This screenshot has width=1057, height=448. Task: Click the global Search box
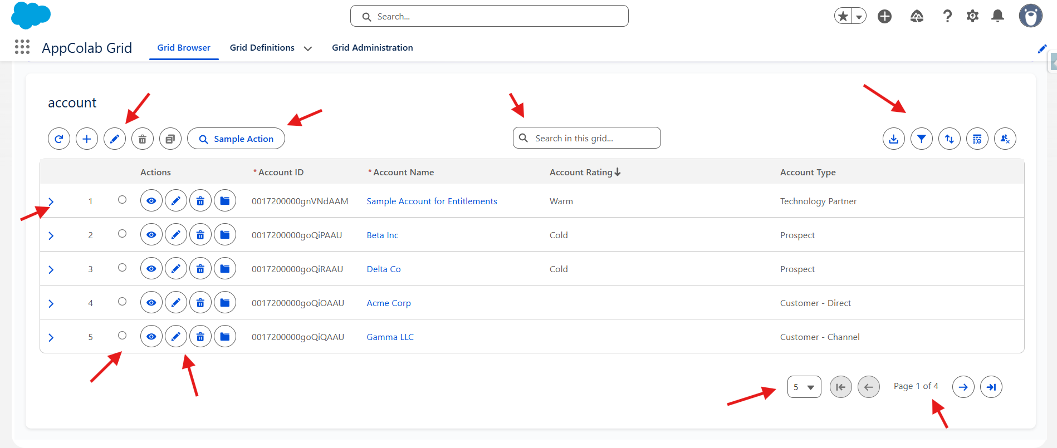(490, 16)
